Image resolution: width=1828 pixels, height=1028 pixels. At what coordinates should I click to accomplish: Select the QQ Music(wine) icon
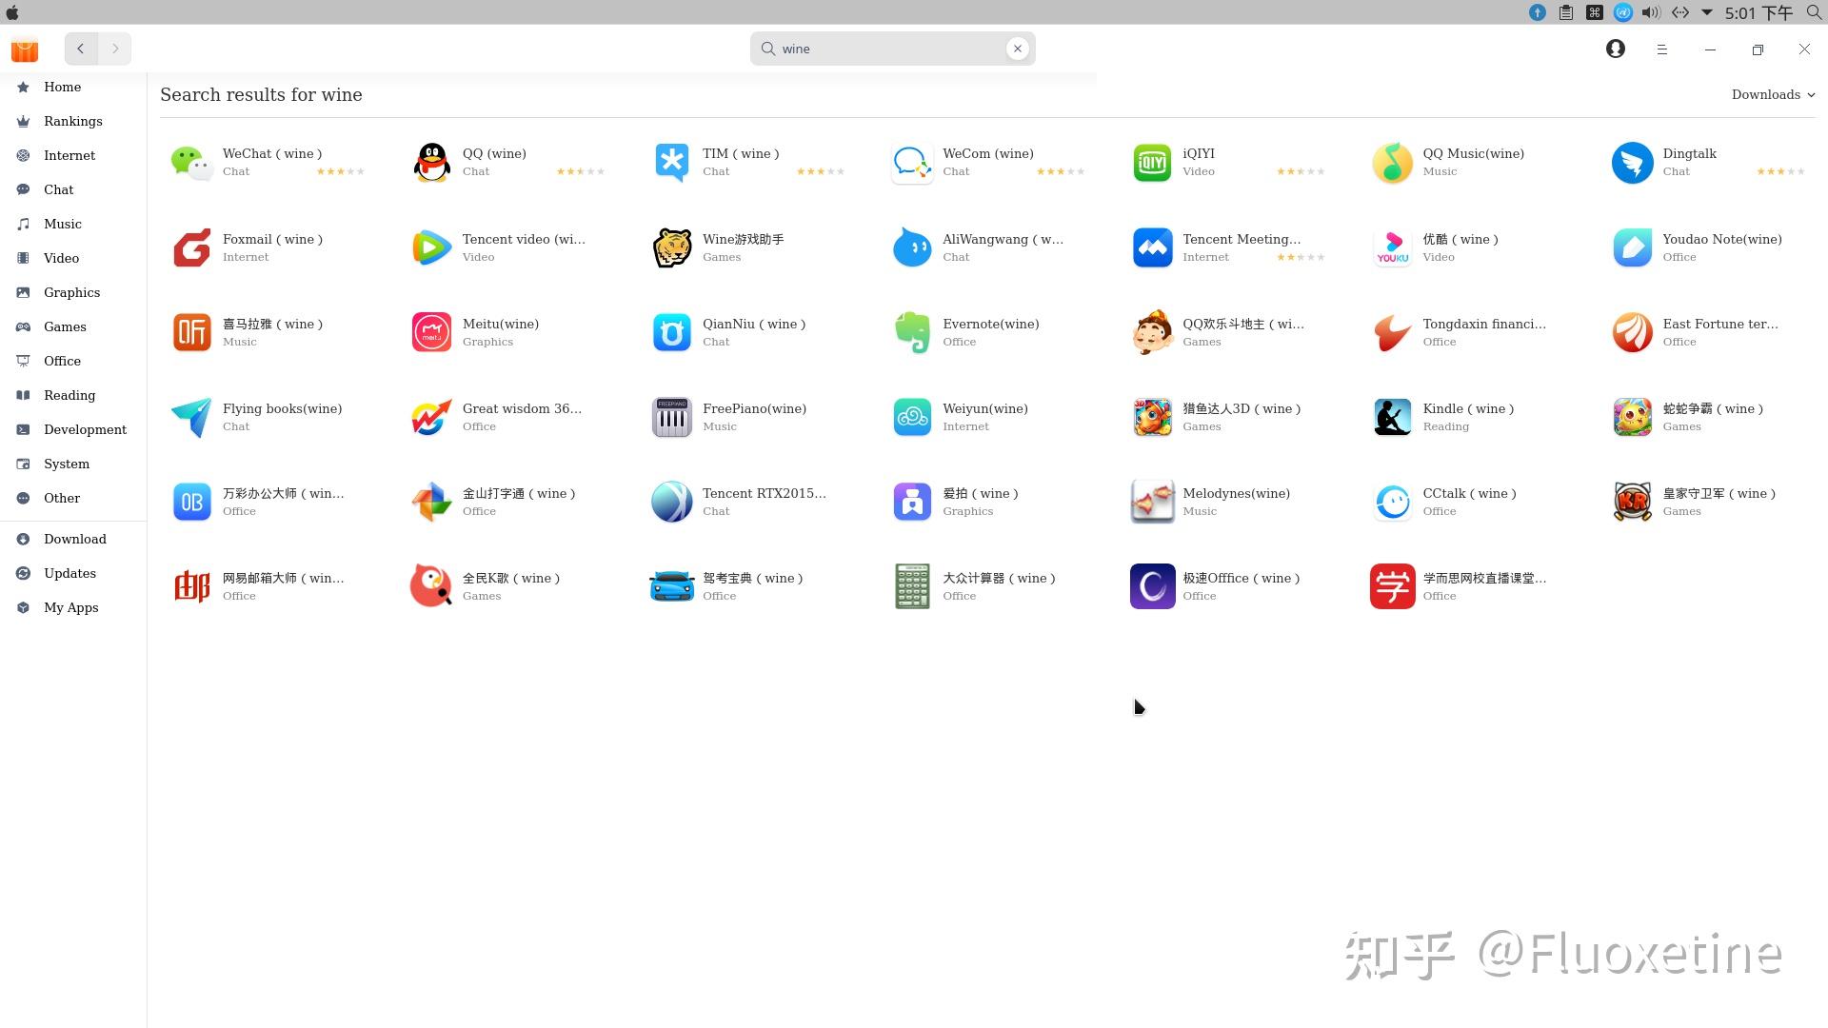click(1392, 162)
